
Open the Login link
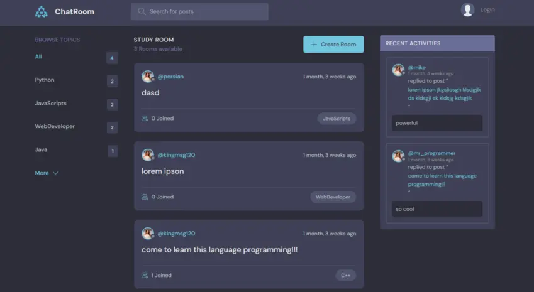tap(487, 10)
